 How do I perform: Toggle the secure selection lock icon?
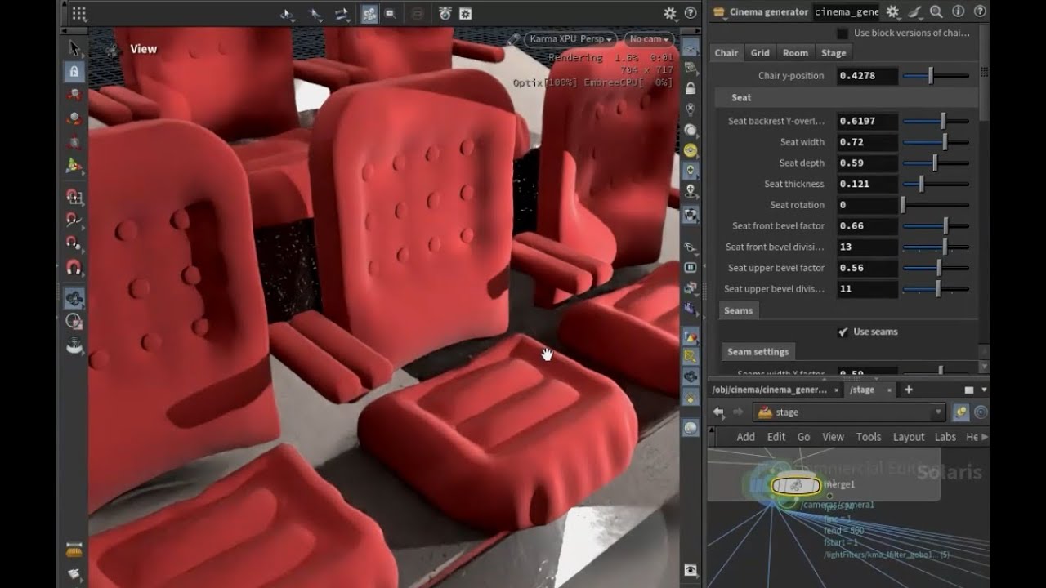(74, 71)
